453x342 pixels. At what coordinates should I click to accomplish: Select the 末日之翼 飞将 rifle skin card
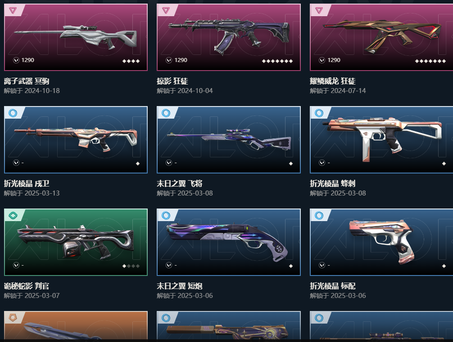(x=229, y=140)
